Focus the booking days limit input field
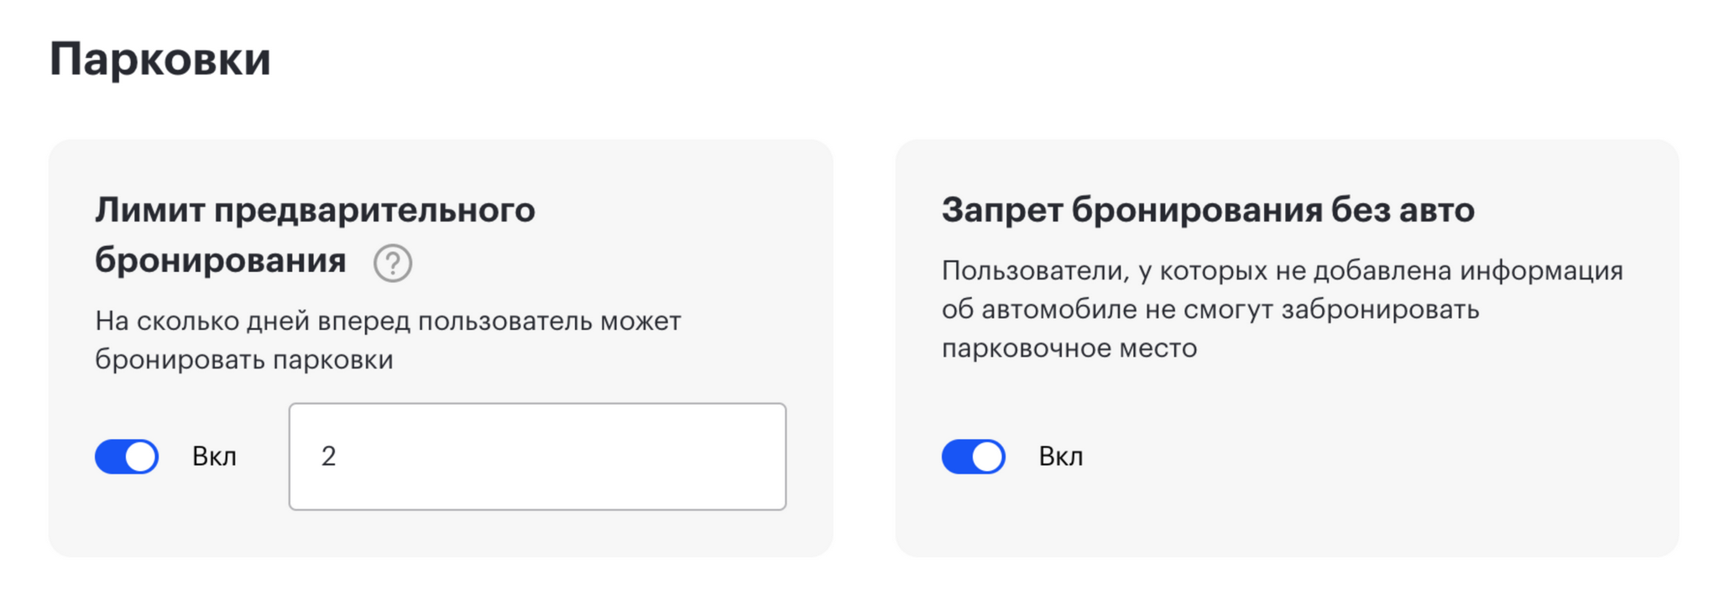 pyautogui.click(x=537, y=457)
